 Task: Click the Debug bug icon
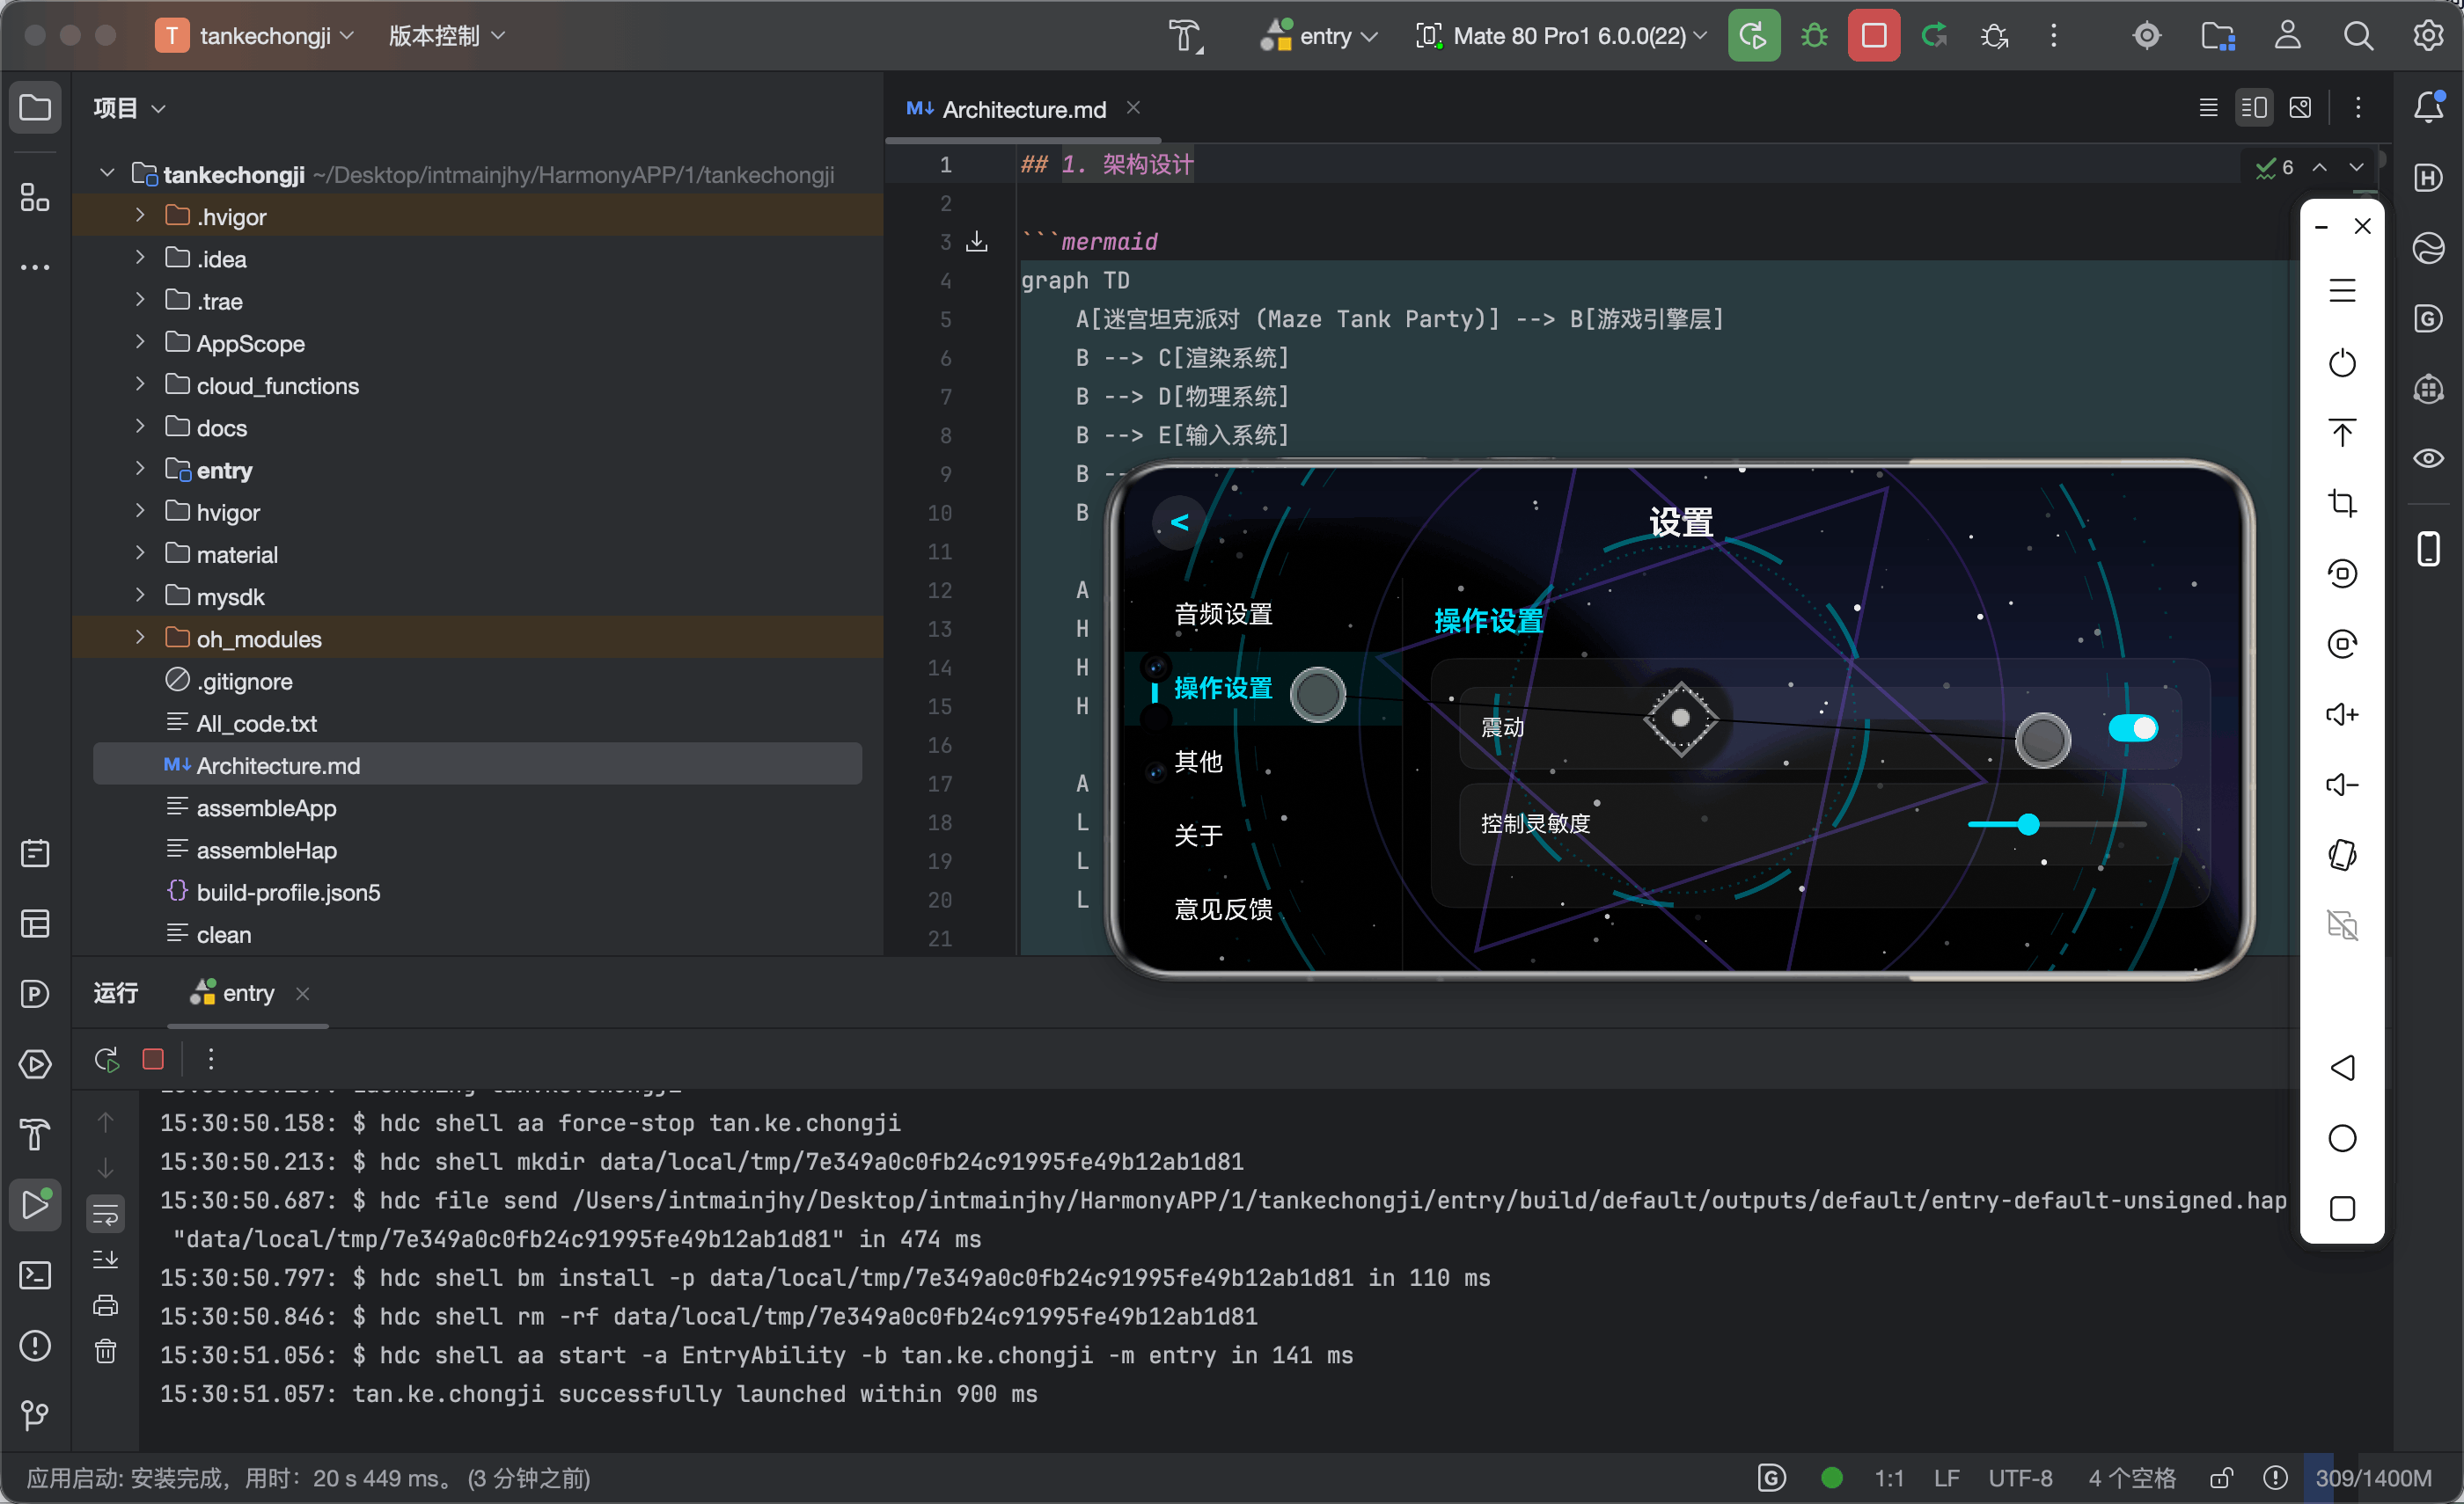[x=1813, y=36]
